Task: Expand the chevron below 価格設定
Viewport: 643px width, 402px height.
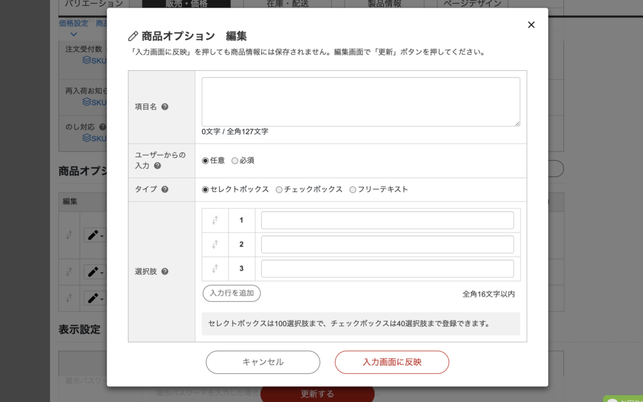Action: 73,34
